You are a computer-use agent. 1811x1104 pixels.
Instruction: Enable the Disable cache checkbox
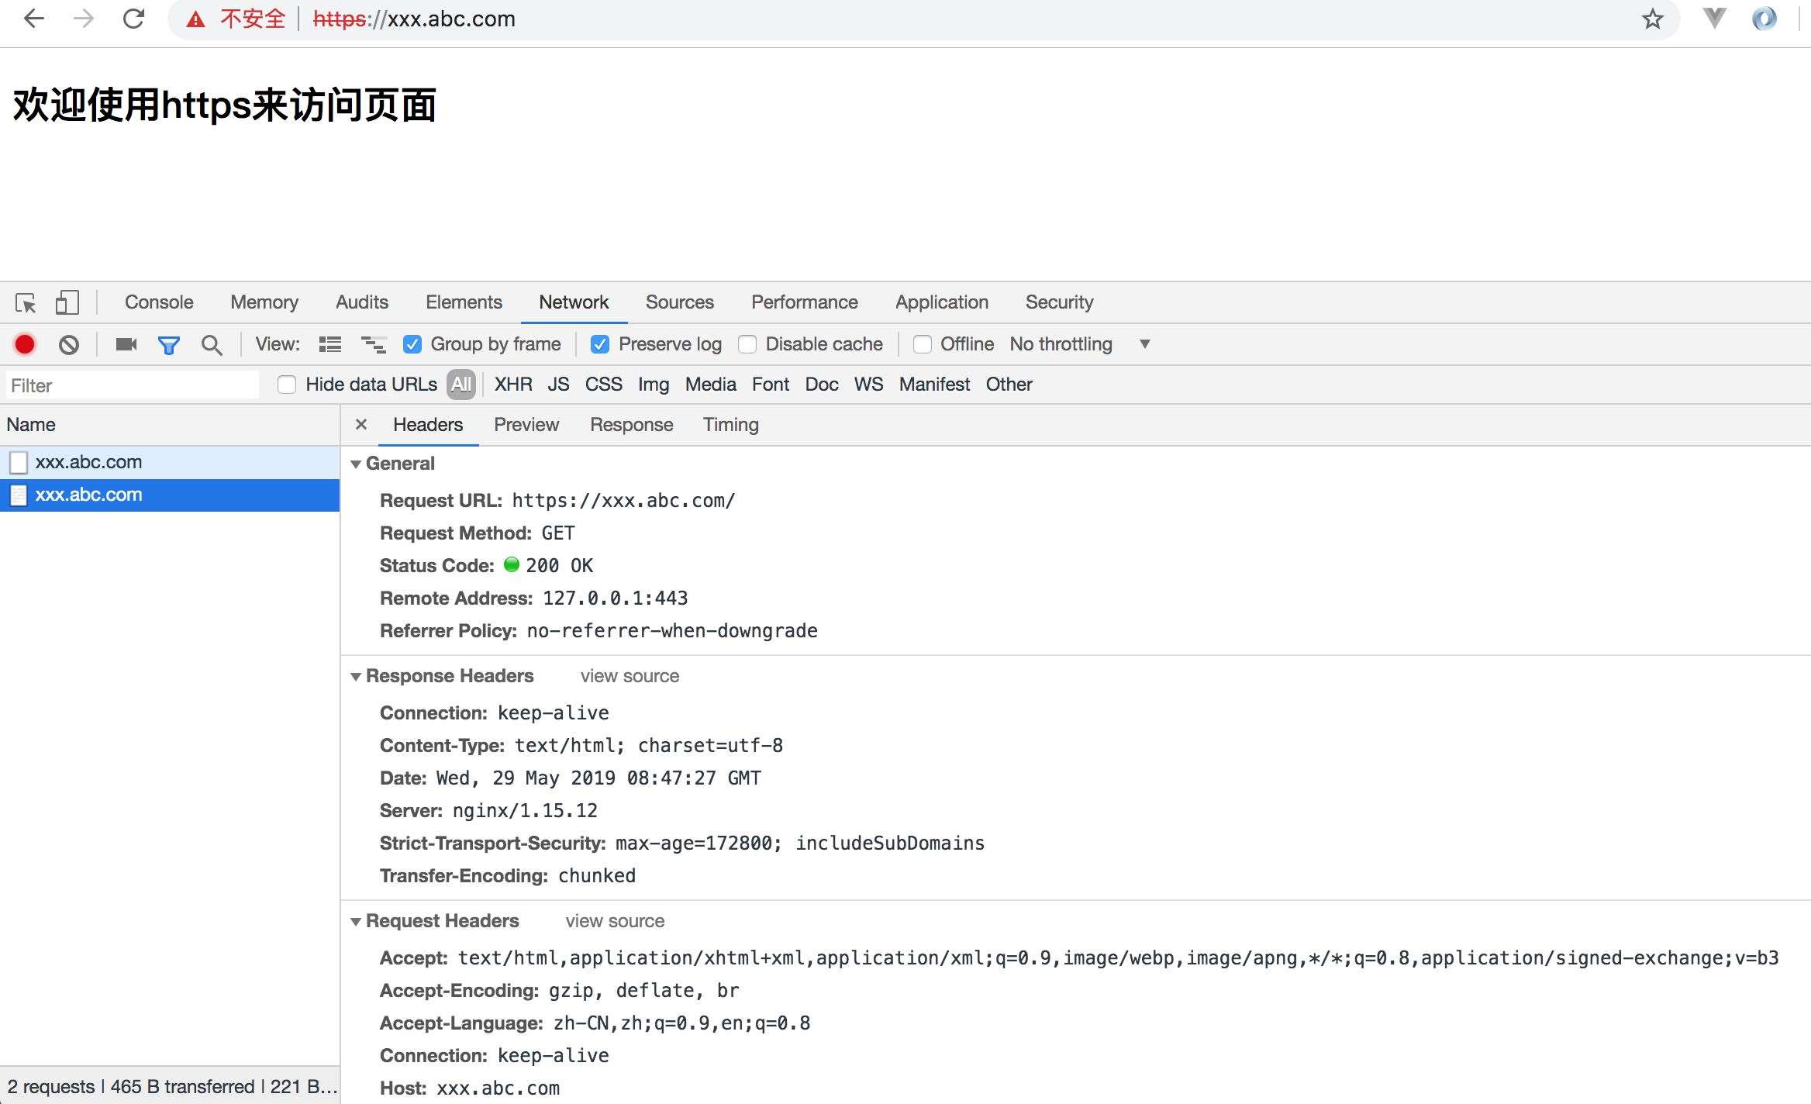pyautogui.click(x=747, y=343)
